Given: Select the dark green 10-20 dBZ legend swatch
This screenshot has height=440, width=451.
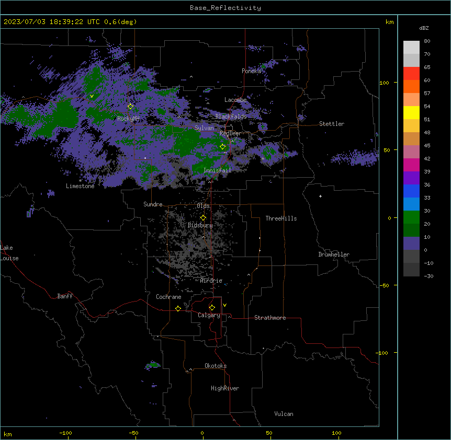Looking at the screenshot, I should (x=411, y=230).
